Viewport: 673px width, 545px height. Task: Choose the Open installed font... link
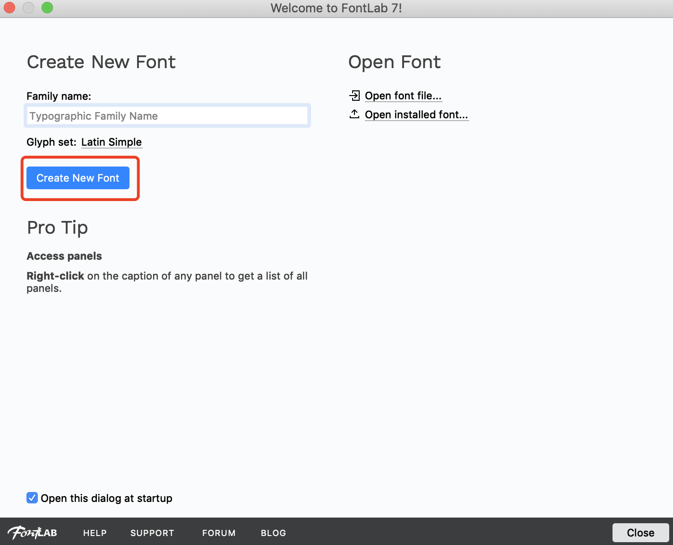point(416,115)
